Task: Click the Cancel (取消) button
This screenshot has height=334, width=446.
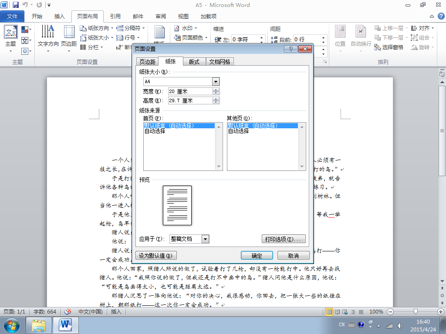Action: [293, 256]
